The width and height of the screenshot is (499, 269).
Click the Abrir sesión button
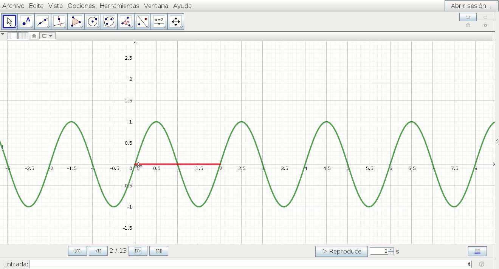coord(471,6)
